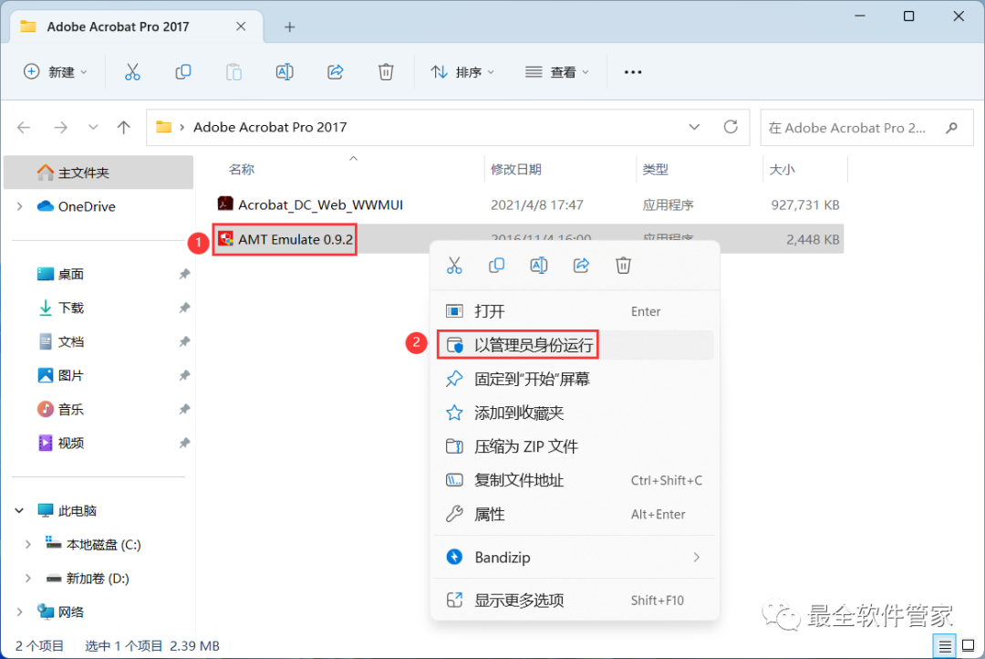
Task: Open a new tab with the plus button
Action: [x=290, y=27]
